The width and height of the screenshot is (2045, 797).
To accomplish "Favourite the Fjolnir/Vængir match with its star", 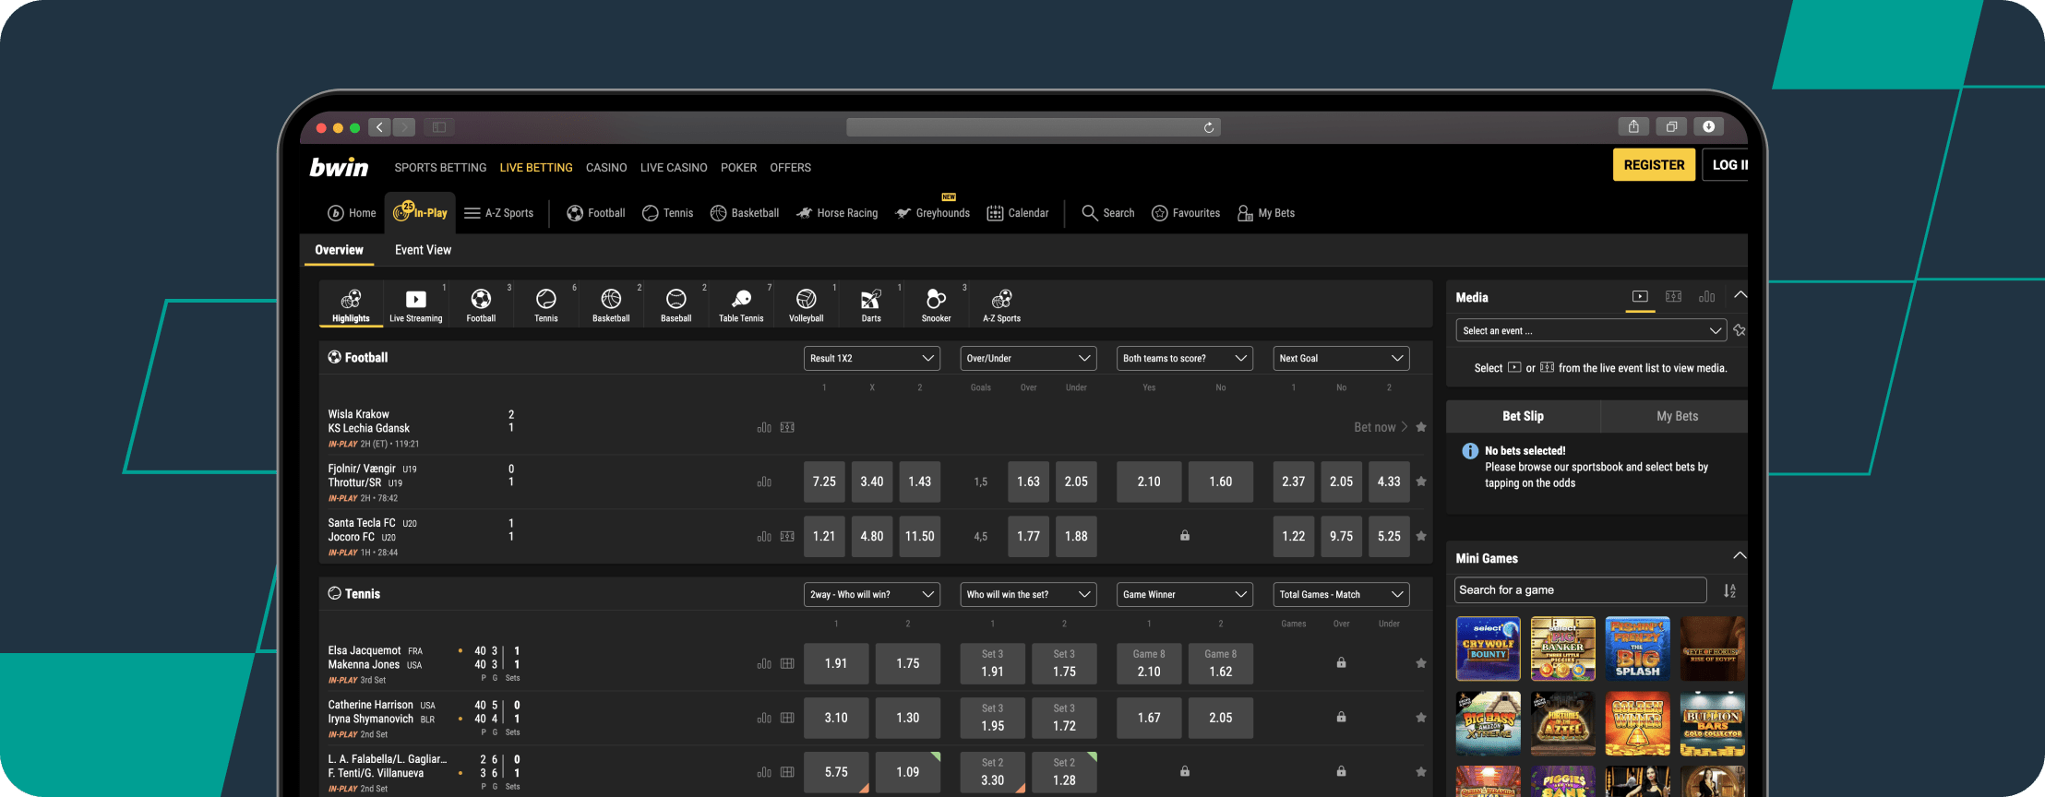I will [1421, 482].
